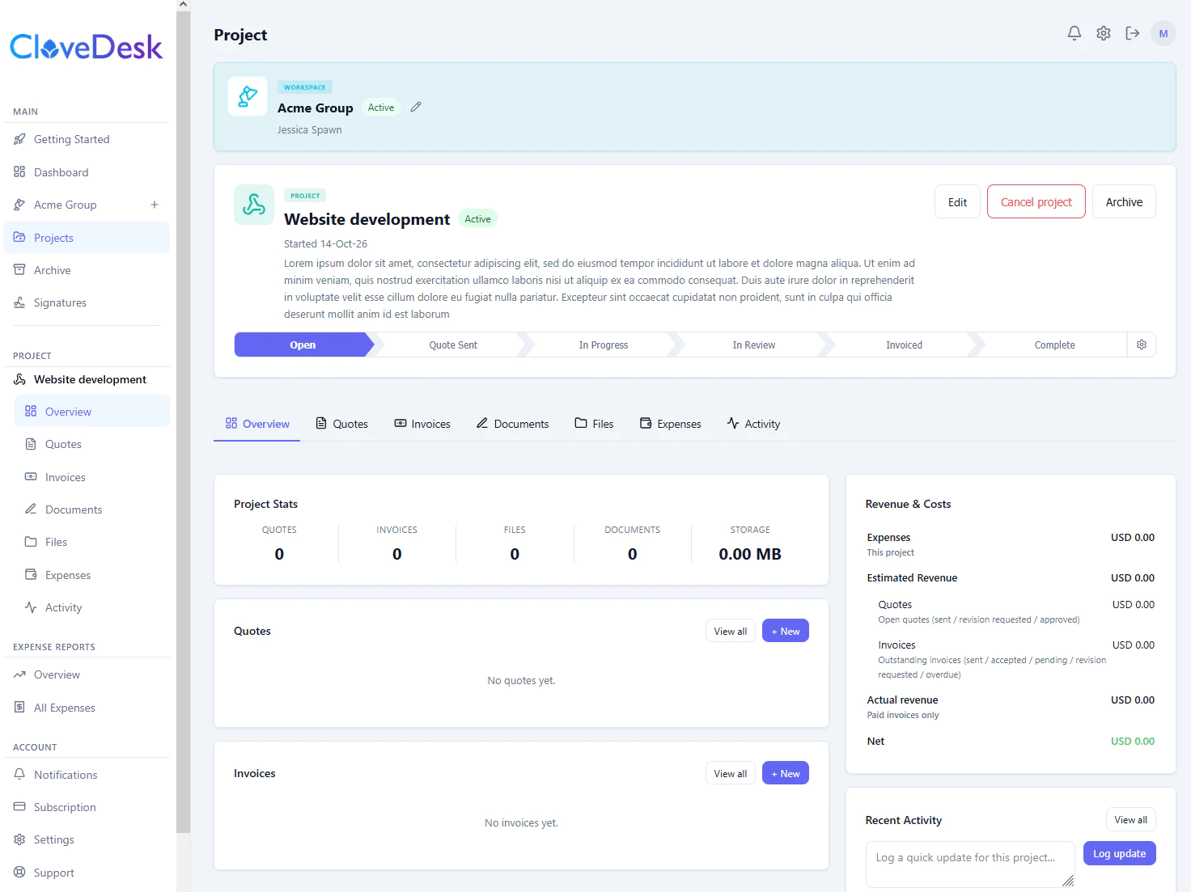Open Getting Started in the sidebar
This screenshot has height=892, width=1191.
click(87, 139)
